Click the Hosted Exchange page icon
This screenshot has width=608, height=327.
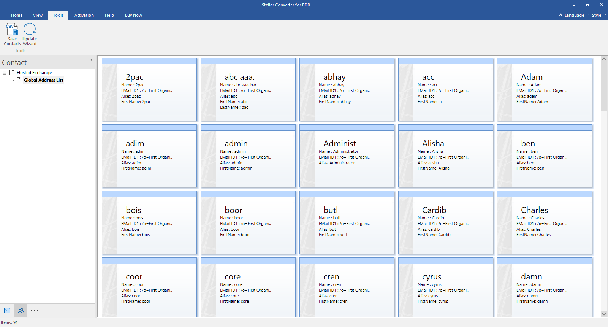point(12,72)
